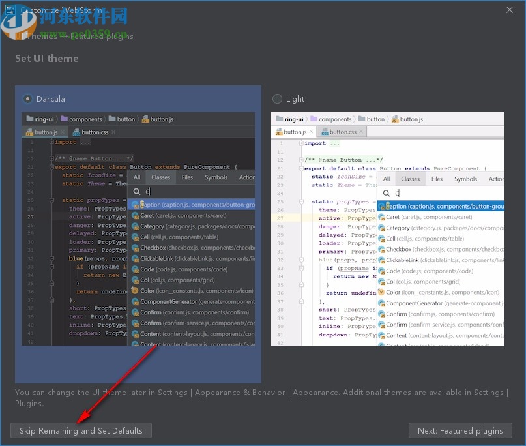Click the Caret class icon in popup

pos(135,216)
